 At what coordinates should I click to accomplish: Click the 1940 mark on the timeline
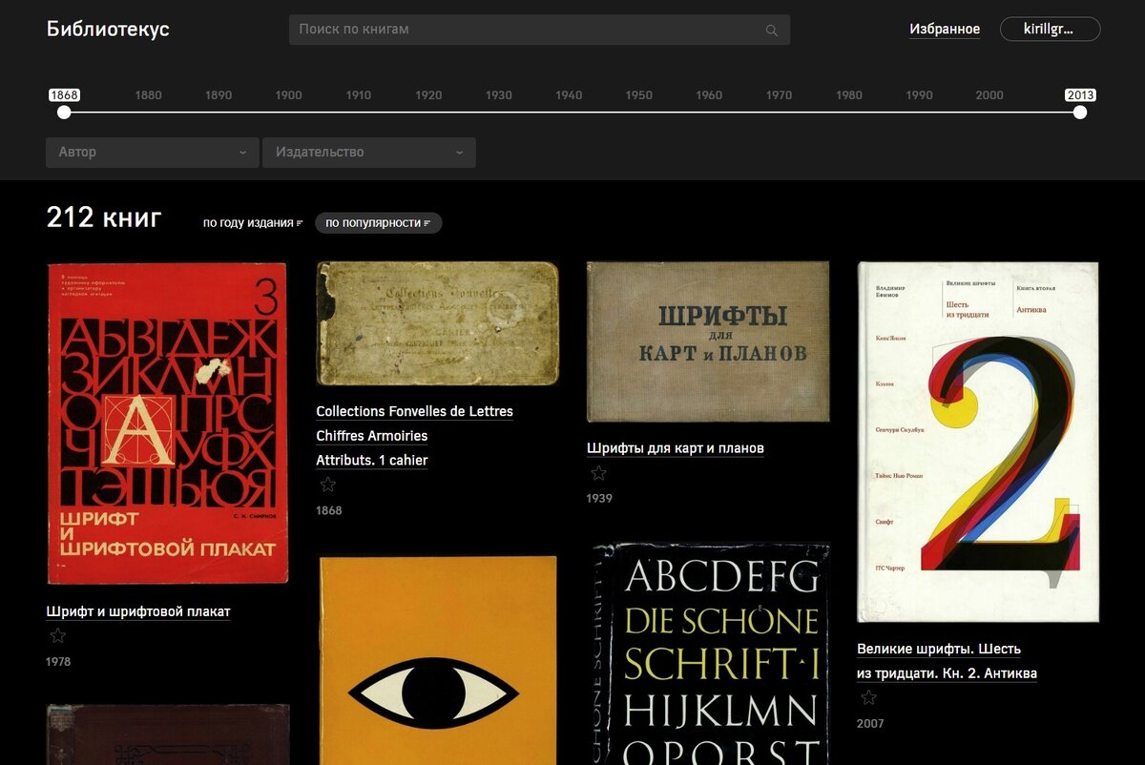[x=569, y=95]
